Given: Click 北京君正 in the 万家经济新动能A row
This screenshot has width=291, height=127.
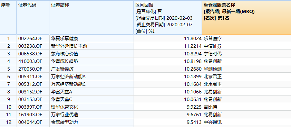Looking at the screenshot, I should (x=213, y=76).
